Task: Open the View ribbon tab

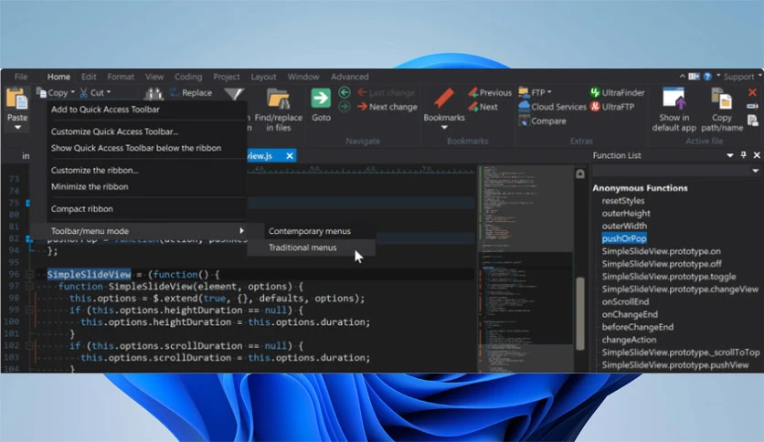Action: pyautogui.click(x=154, y=77)
